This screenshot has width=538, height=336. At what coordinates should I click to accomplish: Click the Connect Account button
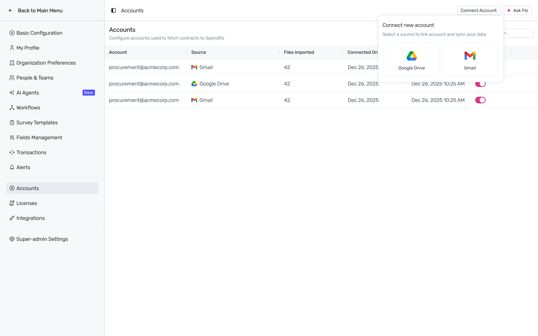[x=478, y=11]
